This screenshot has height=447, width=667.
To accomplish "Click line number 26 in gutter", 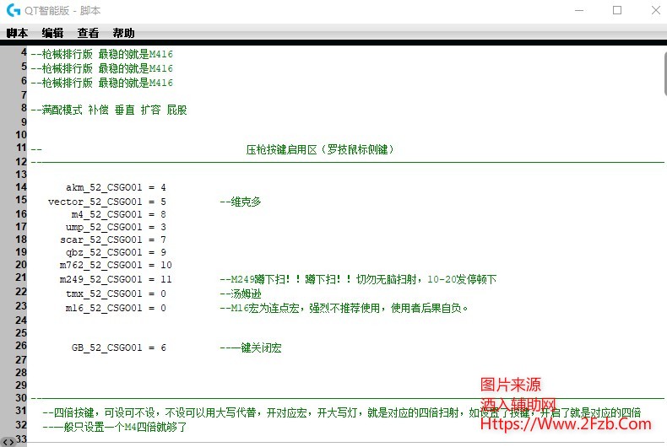I will click(x=21, y=346).
